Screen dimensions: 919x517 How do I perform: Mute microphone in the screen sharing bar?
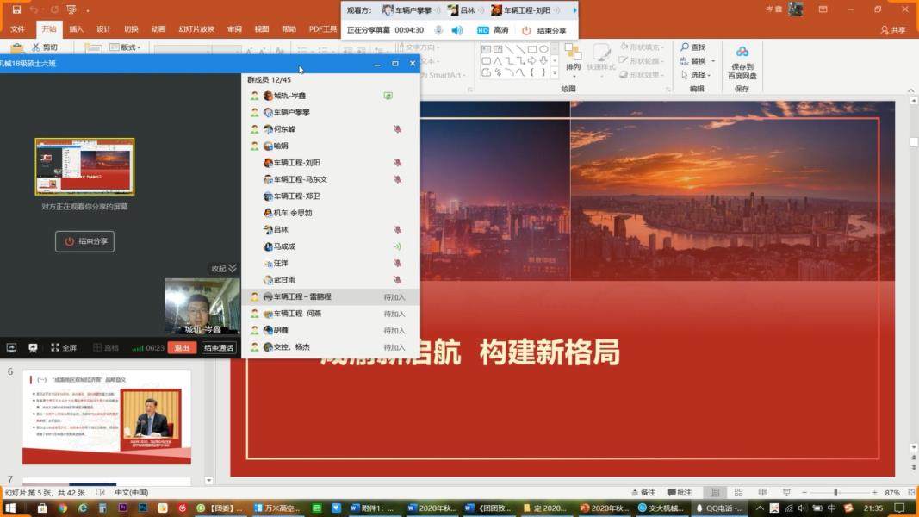[438, 30]
